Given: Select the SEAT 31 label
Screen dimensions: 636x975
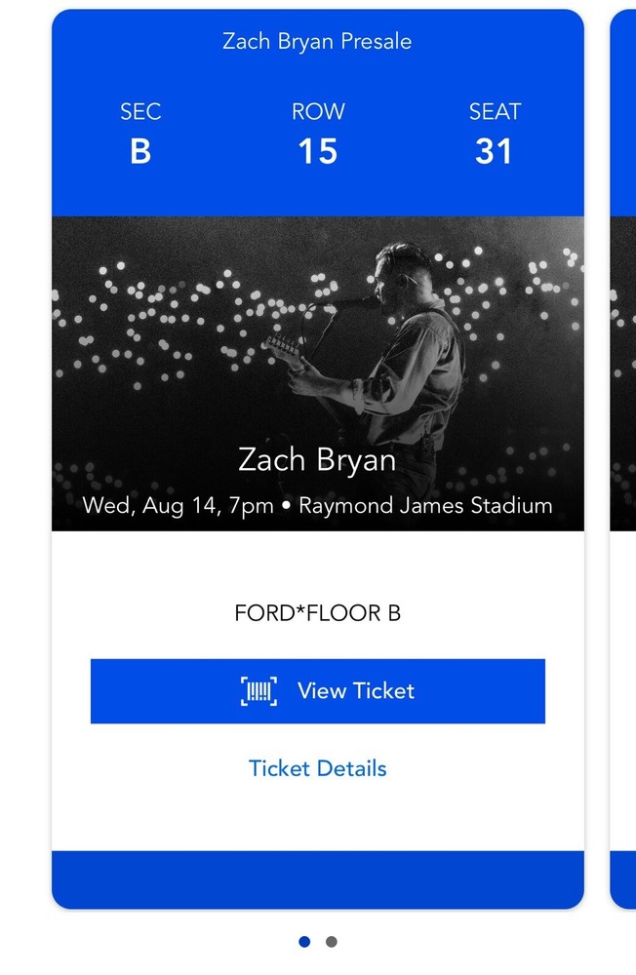Looking at the screenshot, I should 495,132.
